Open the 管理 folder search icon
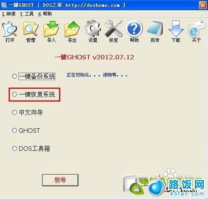The width and height of the screenshot is (208, 199). tap(30, 29)
